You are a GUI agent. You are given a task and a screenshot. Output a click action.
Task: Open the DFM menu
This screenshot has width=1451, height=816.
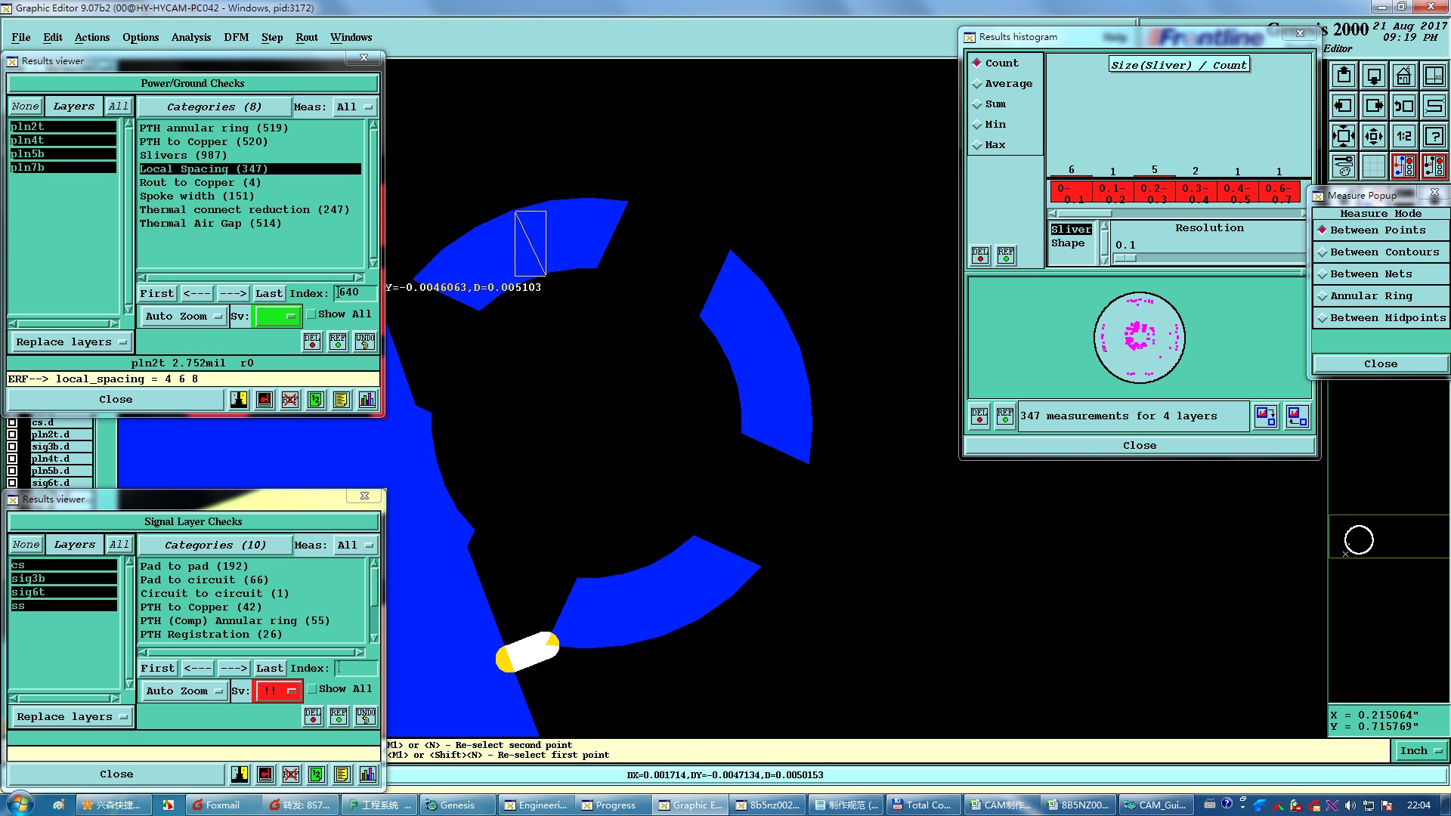tap(236, 37)
